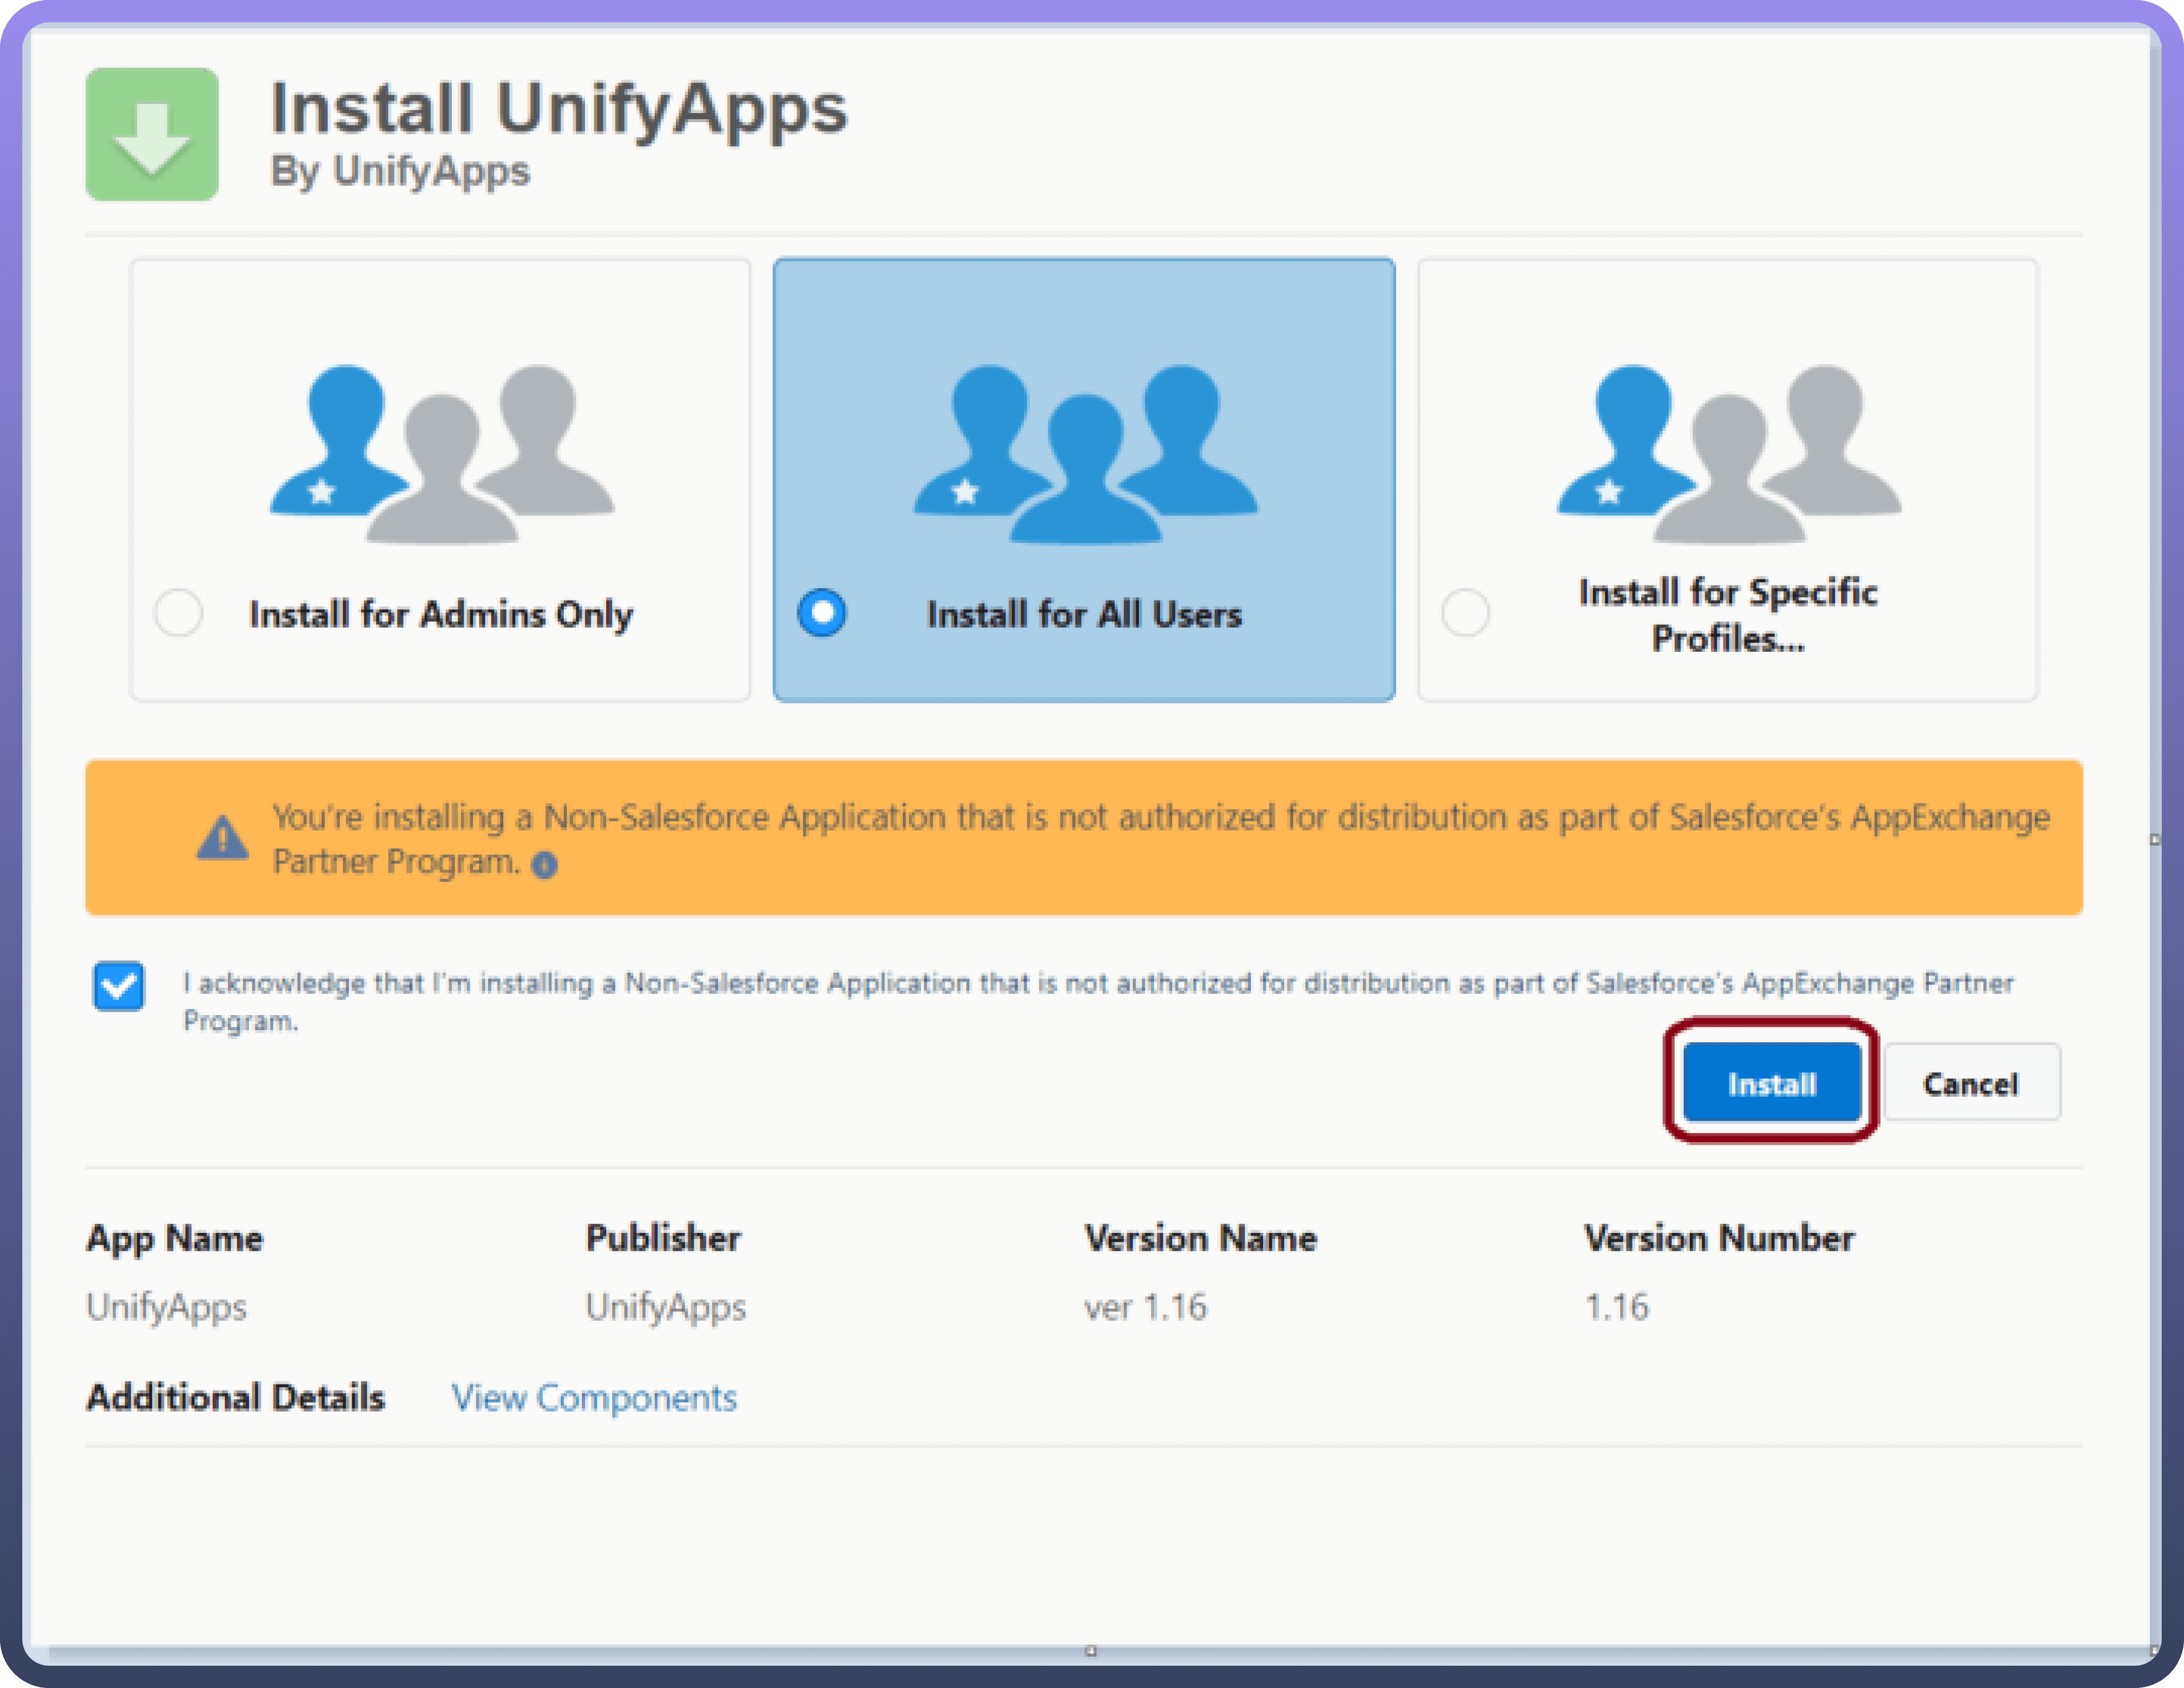Click the warning triangle icon

(222, 838)
